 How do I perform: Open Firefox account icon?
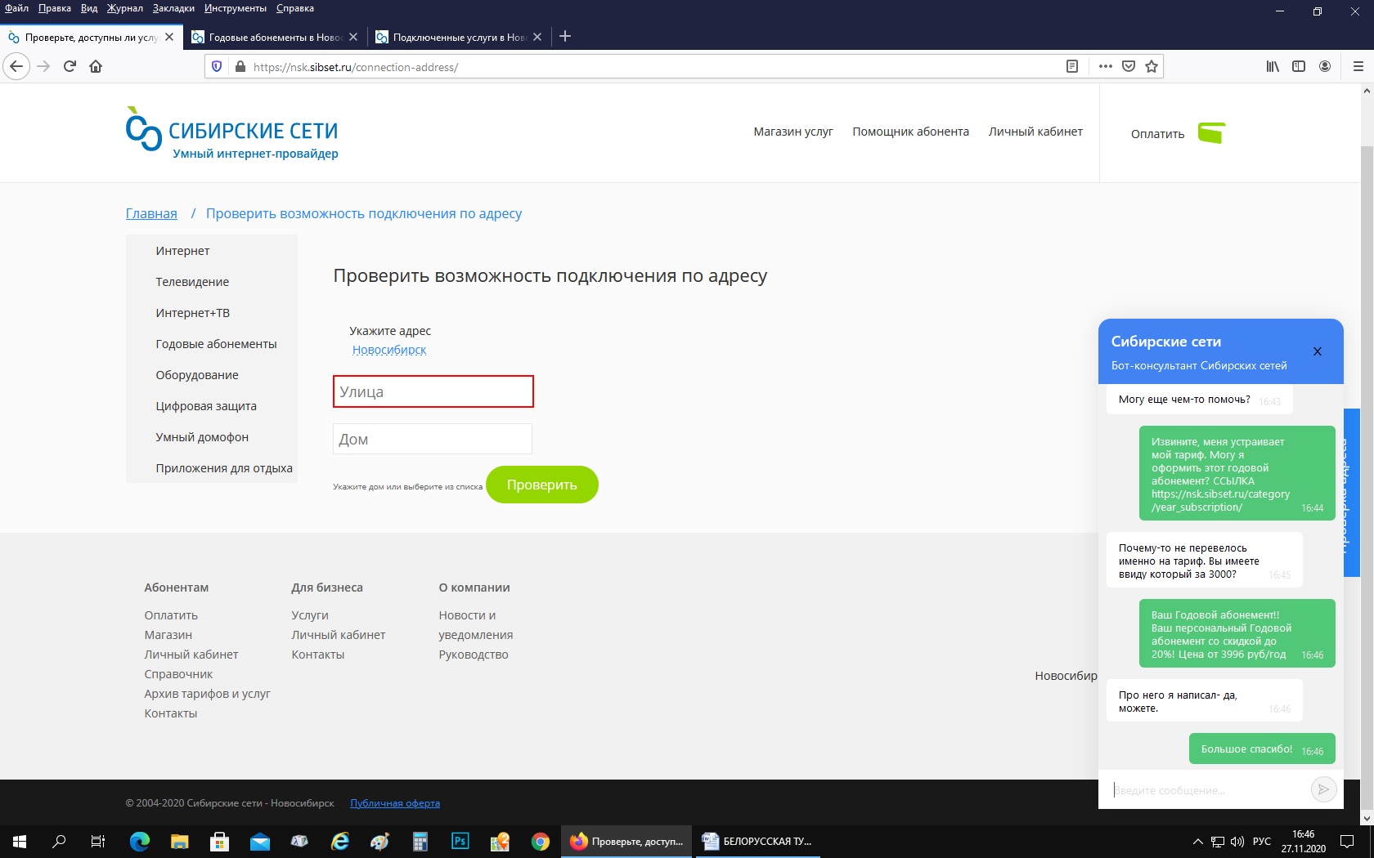point(1325,66)
